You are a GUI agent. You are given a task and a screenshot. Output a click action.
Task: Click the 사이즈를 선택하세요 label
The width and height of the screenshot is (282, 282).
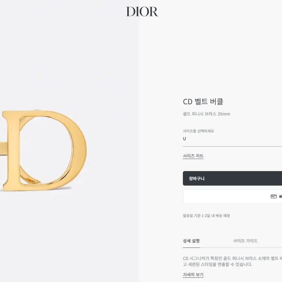pos(198,131)
